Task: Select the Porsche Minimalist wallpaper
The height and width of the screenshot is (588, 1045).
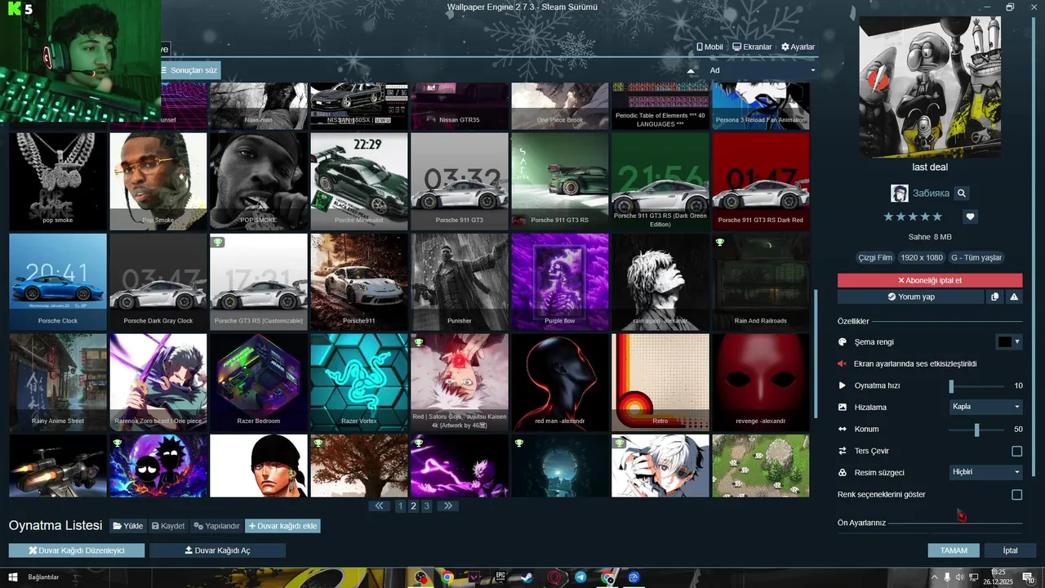Action: 358,181
